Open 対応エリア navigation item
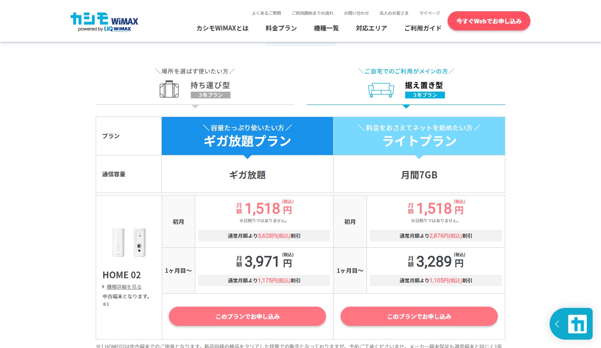Image resolution: width=601 pixels, height=348 pixels. pos(371,28)
